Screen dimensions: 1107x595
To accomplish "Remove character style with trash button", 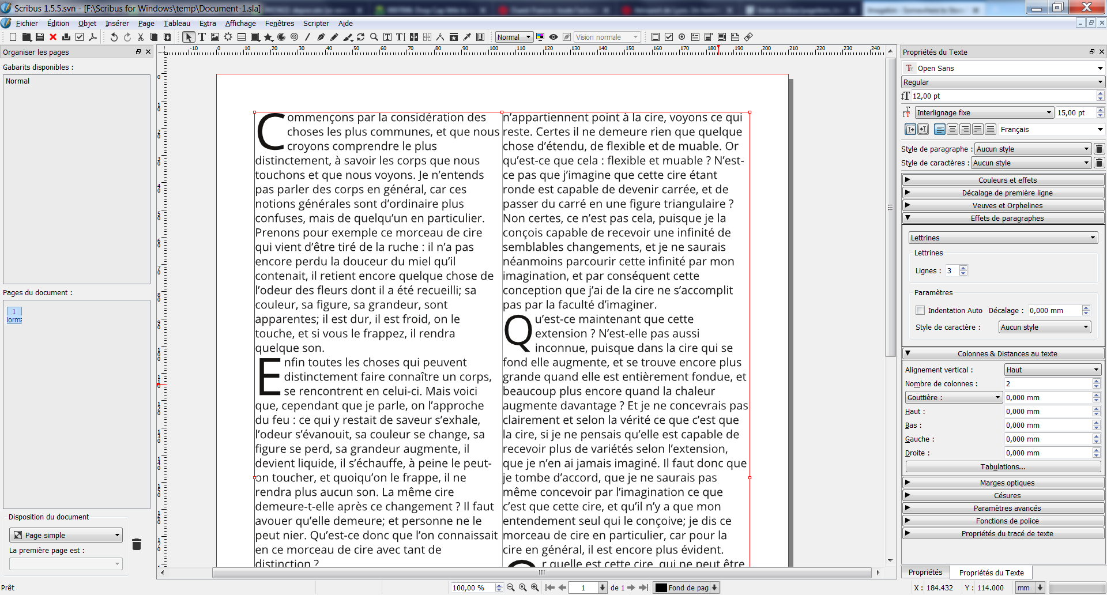I will 1099,163.
